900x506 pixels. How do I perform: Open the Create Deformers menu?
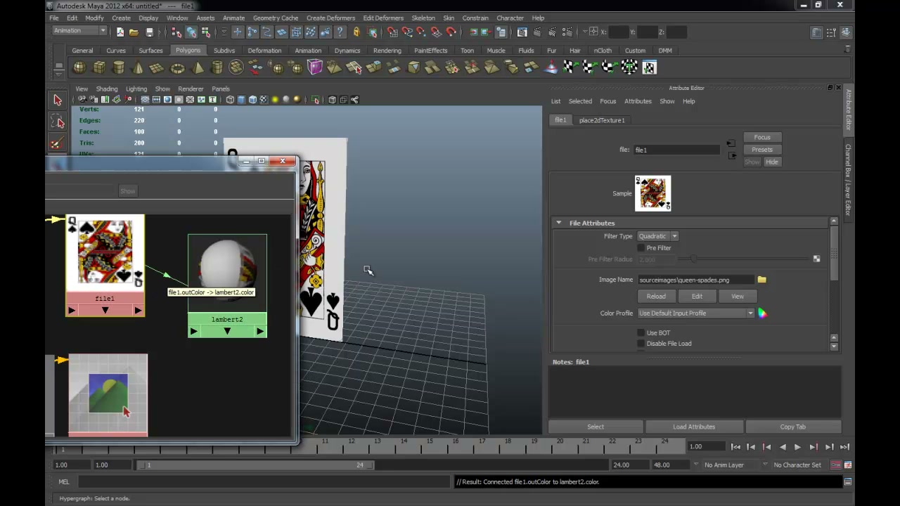coord(330,18)
